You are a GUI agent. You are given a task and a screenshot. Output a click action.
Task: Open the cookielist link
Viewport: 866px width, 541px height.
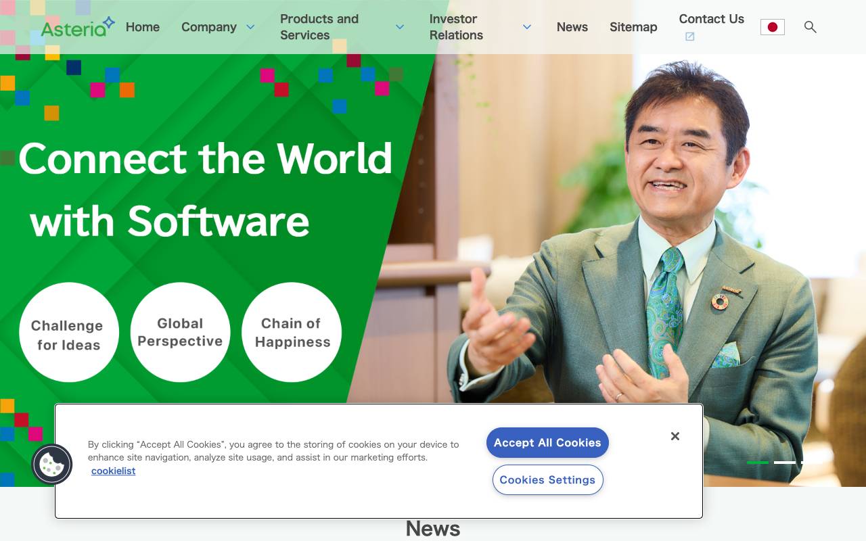tap(113, 471)
